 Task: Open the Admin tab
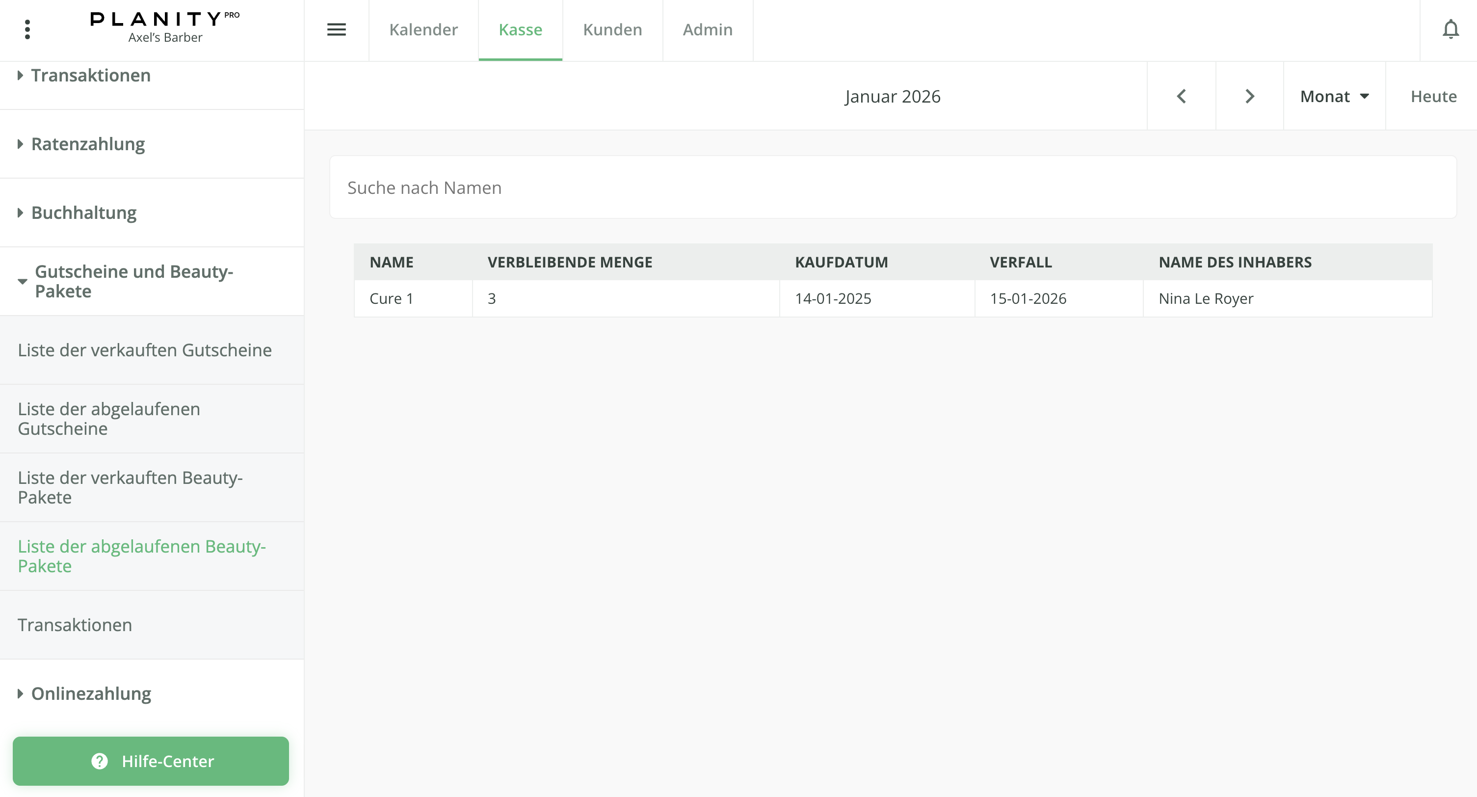tap(707, 29)
